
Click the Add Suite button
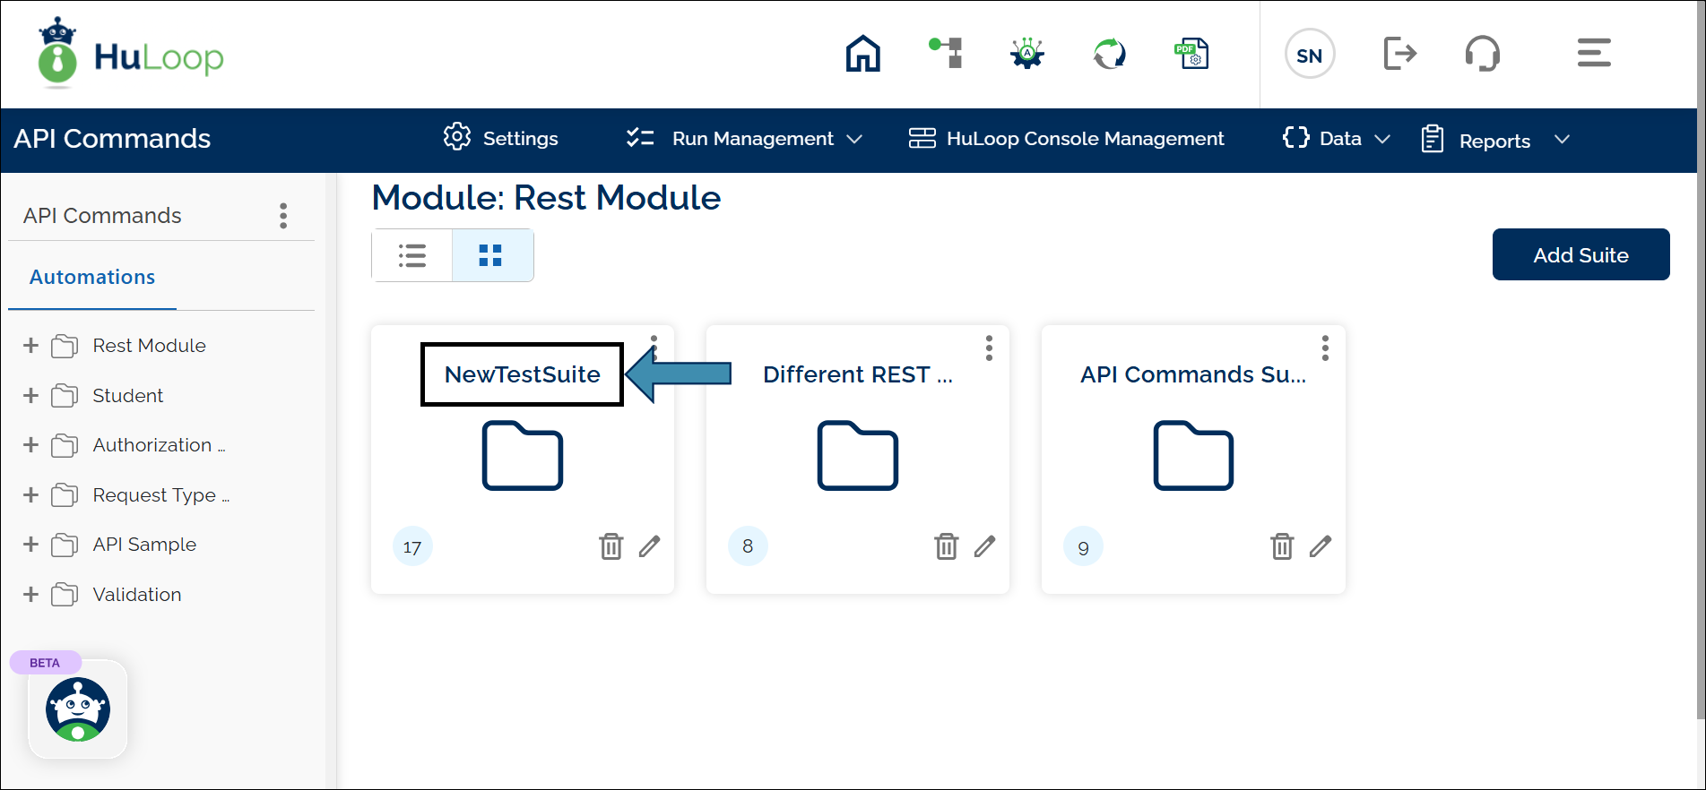[1580, 255]
